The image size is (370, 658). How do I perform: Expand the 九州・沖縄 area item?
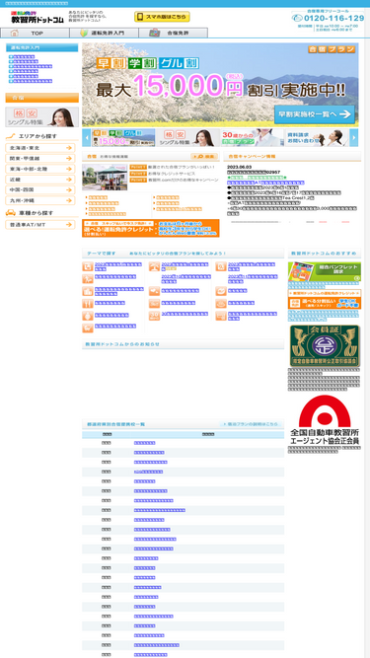(x=40, y=200)
